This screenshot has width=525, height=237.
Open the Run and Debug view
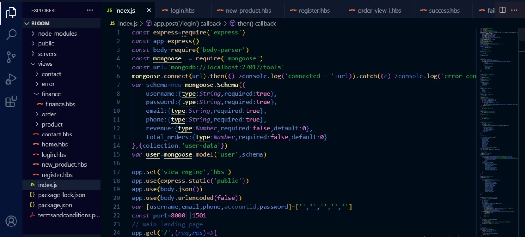click(11, 79)
